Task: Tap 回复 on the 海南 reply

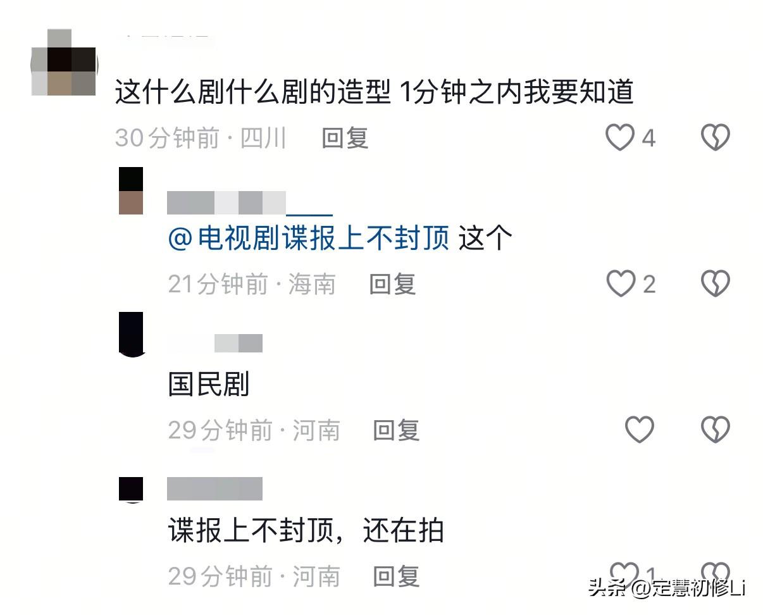Action: [x=392, y=284]
